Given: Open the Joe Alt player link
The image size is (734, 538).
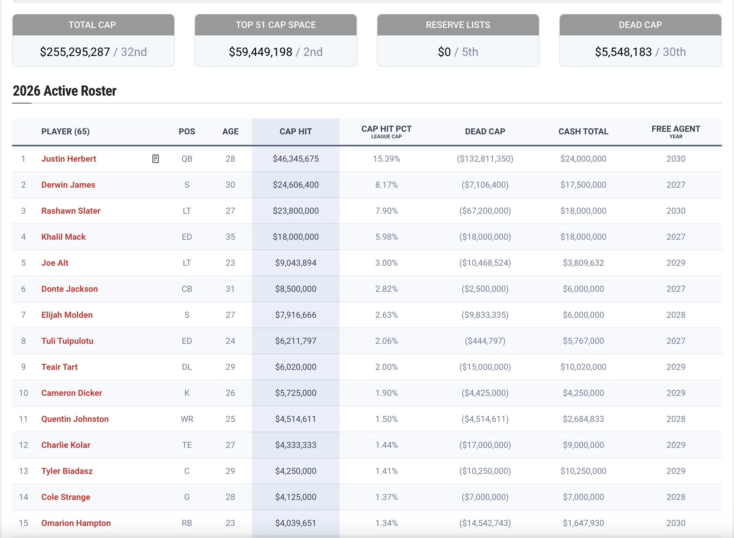Looking at the screenshot, I should (55, 263).
